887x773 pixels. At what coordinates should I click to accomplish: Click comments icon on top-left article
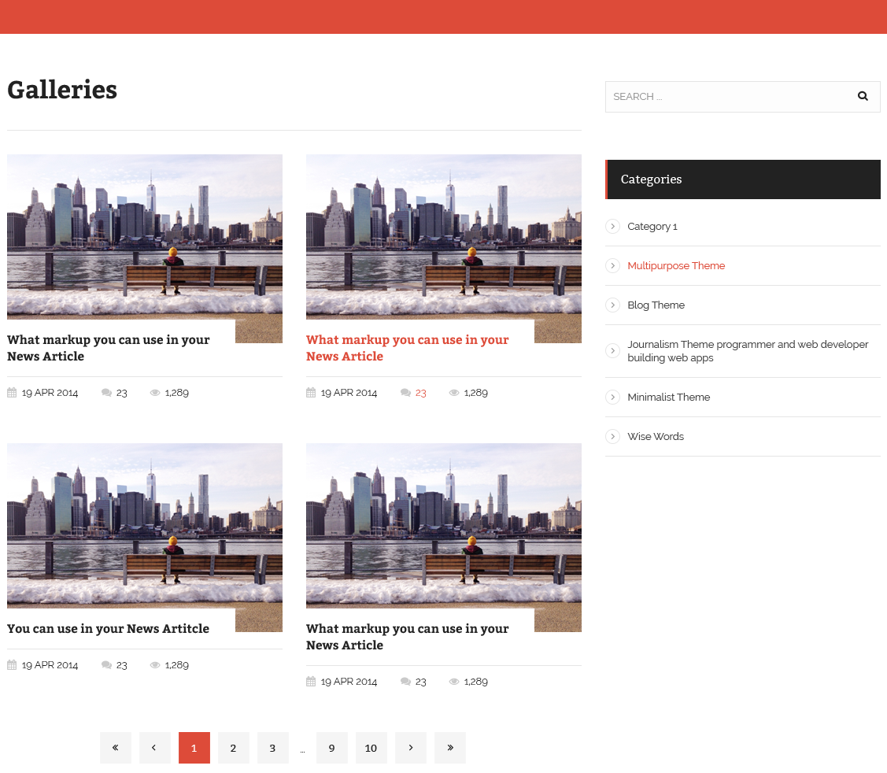tap(106, 393)
